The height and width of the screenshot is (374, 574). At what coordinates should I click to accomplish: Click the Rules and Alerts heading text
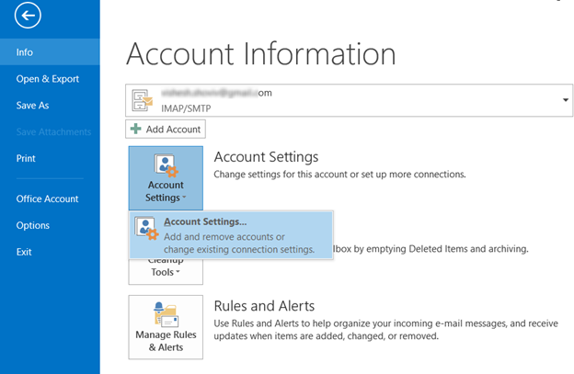point(264,306)
